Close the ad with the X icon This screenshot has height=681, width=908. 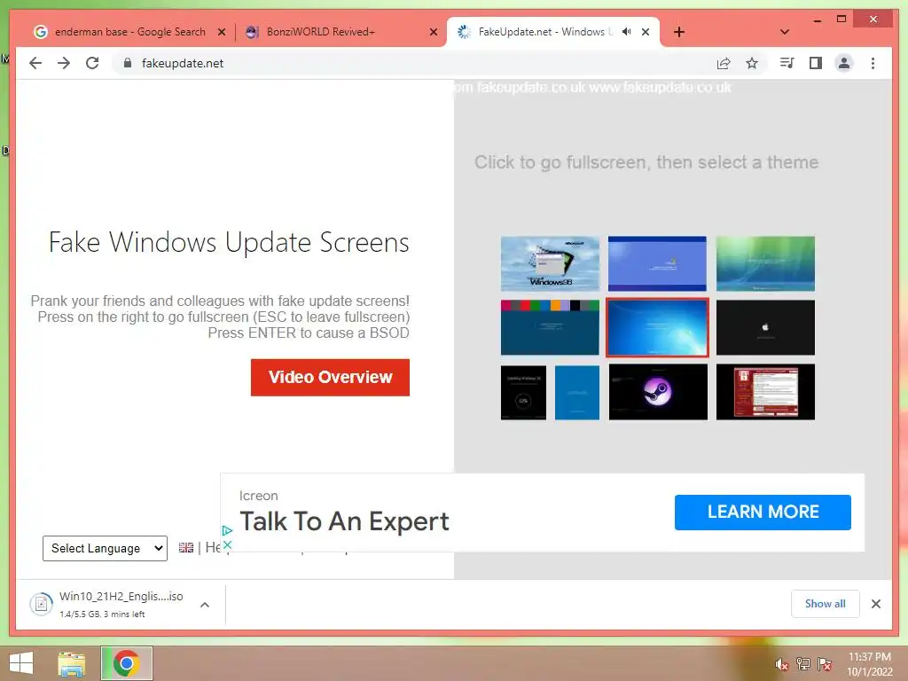coord(227,544)
